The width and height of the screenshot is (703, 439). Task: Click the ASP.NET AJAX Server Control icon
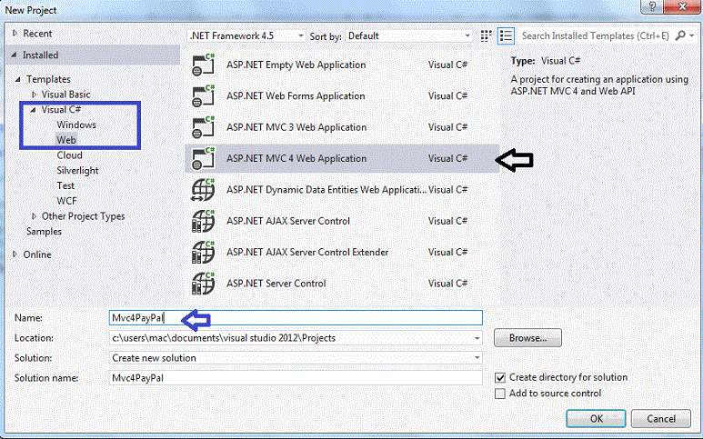(x=203, y=221)
